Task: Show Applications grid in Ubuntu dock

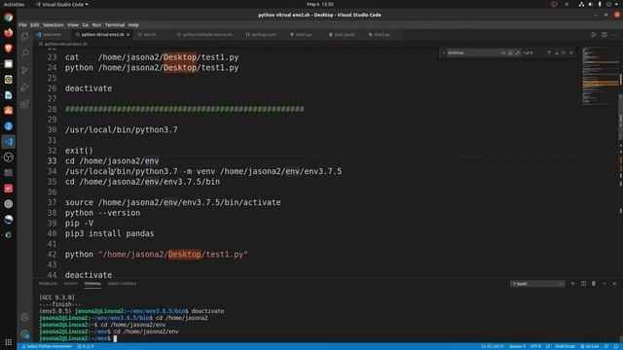Action: tap(9, 342)
